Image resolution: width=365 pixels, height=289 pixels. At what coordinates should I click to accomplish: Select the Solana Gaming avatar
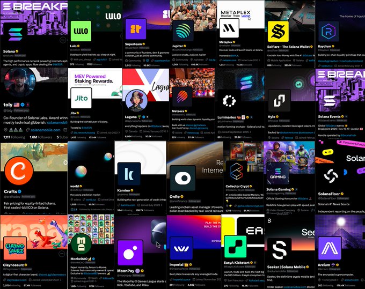click(278, 174)
